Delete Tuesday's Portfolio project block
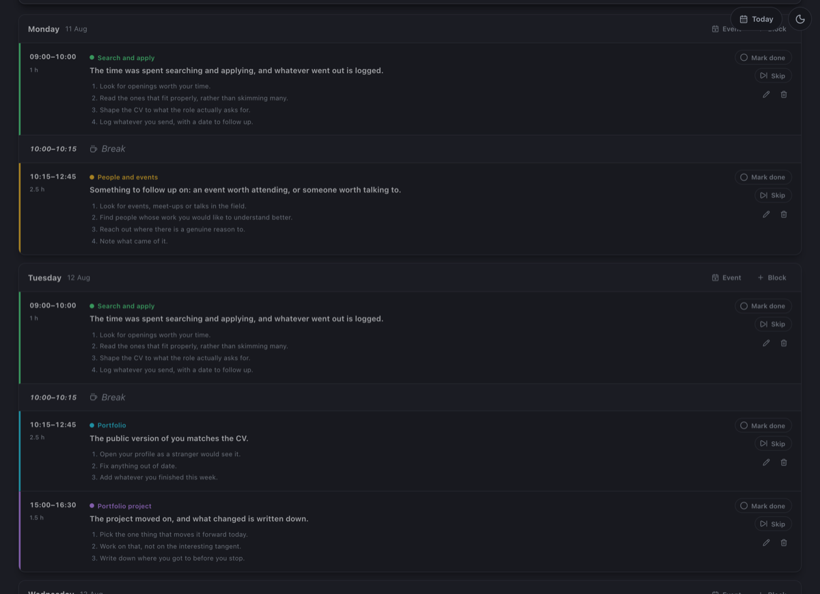The width and height of the screenshot is (820, 594). pos(784,543)
